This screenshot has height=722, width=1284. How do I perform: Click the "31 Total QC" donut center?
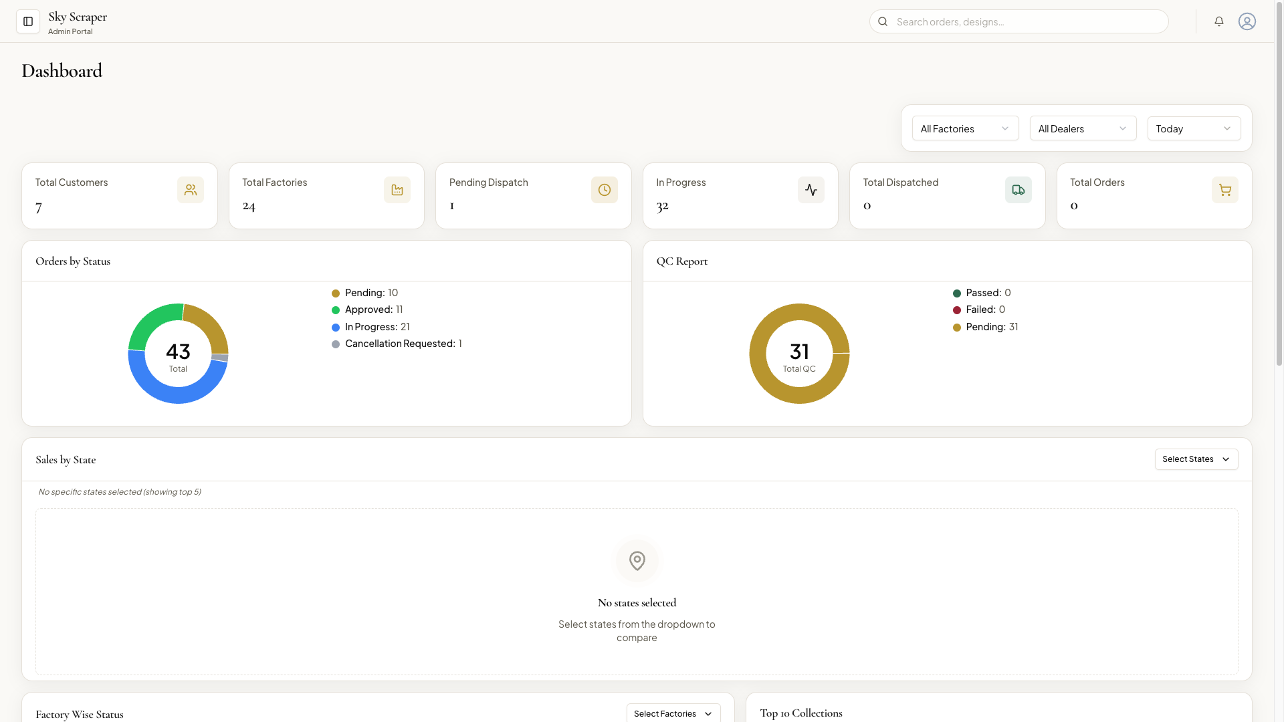[799, 357]
